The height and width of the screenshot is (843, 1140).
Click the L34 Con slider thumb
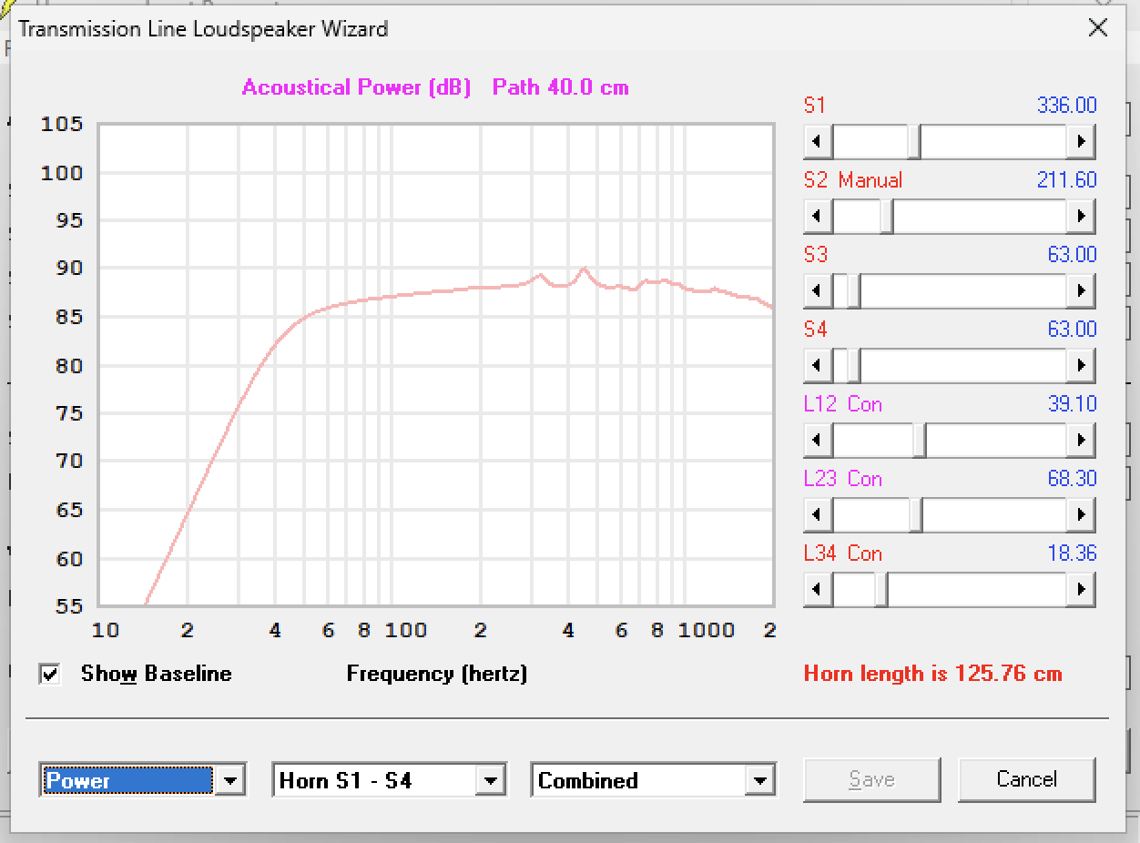880,590
